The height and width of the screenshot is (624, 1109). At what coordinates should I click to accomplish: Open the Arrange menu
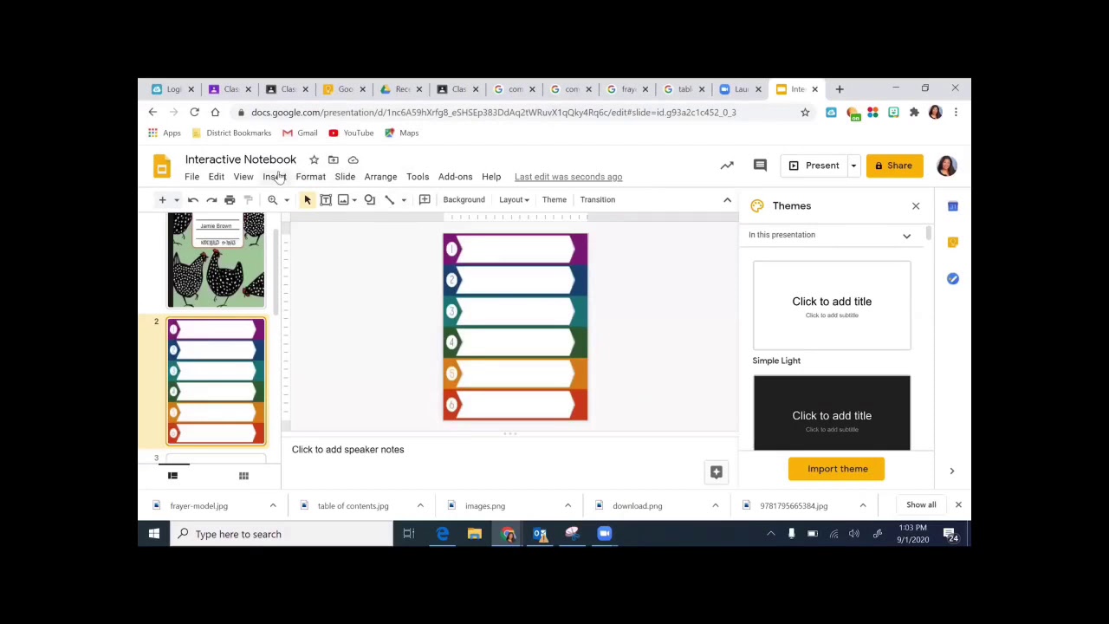(x=380, y=177)
